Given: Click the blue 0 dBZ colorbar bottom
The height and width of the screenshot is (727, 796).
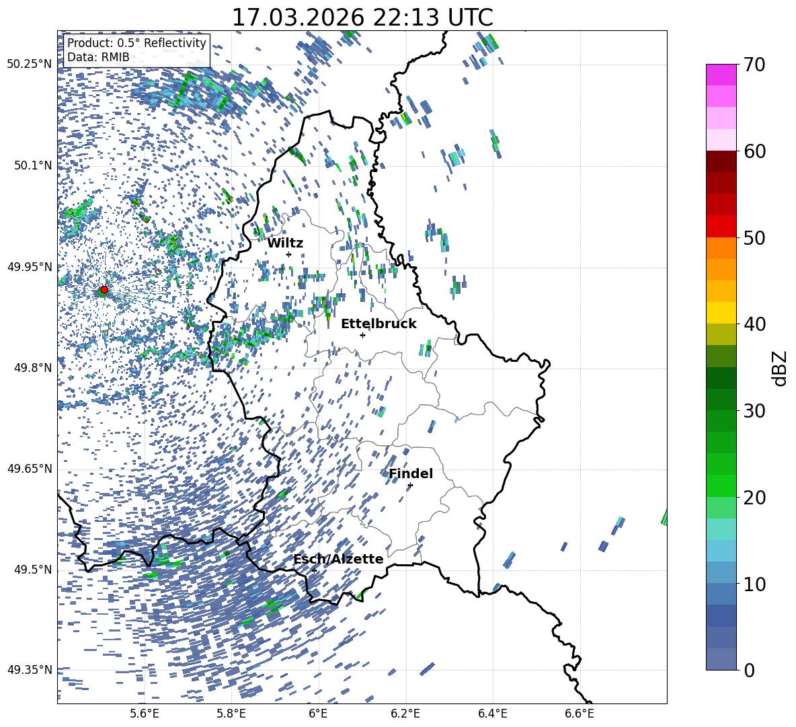Looking at the screenshot, I should 721,659.
